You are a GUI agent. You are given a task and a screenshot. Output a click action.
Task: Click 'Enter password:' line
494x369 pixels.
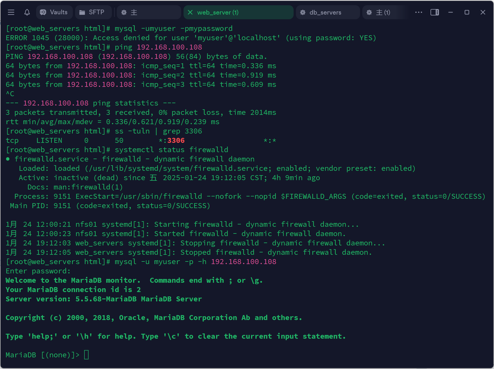pyautogui.click(x=38, y=271)
